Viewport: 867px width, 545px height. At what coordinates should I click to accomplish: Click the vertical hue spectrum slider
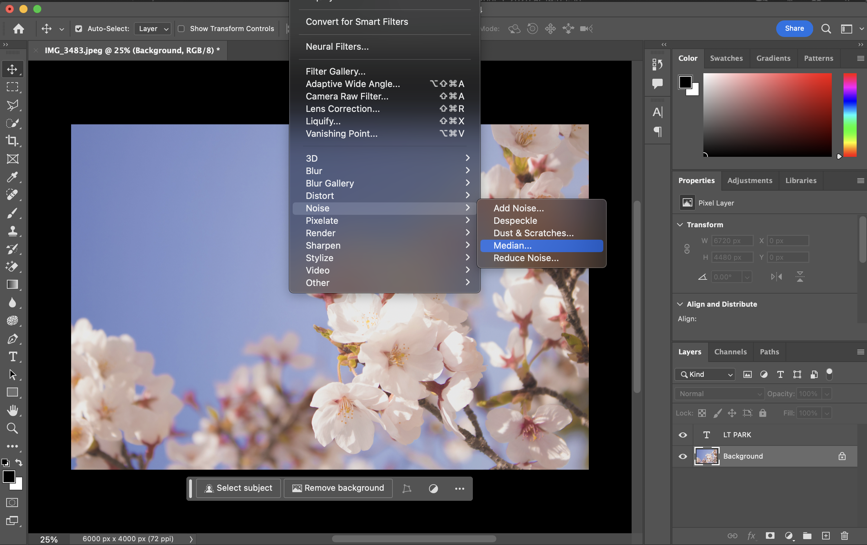(x=850, y=115)
